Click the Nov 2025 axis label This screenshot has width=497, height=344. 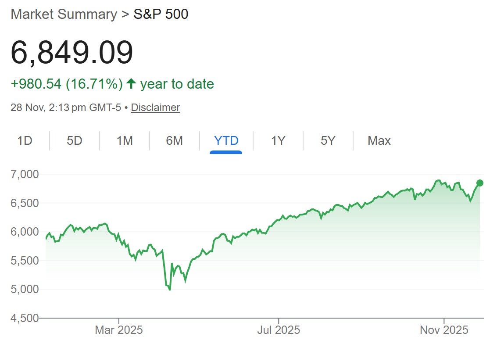(x=444, y=330)
